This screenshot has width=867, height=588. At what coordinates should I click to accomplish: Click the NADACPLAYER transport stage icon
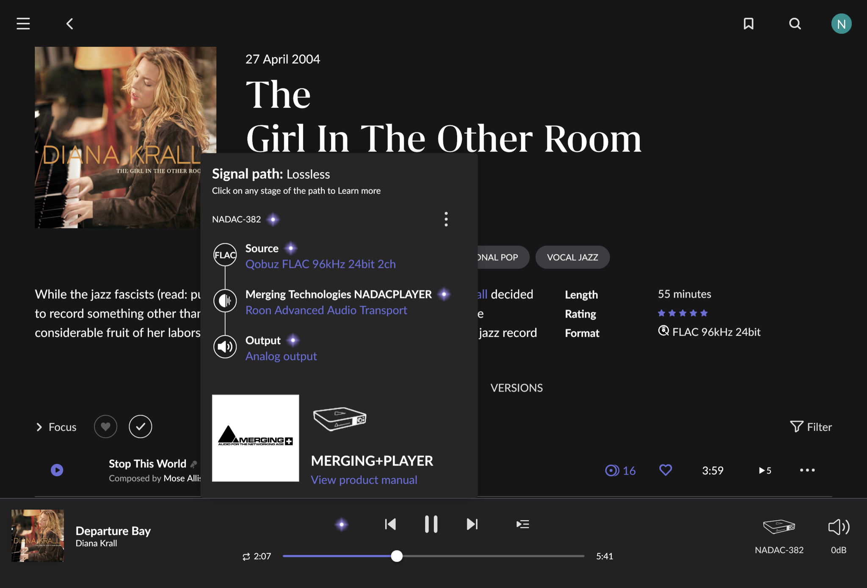point(225,301)
